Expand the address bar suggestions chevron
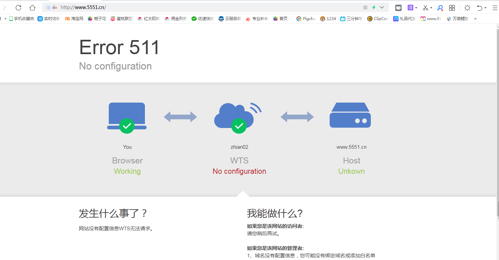 click(x=382, y=7)
